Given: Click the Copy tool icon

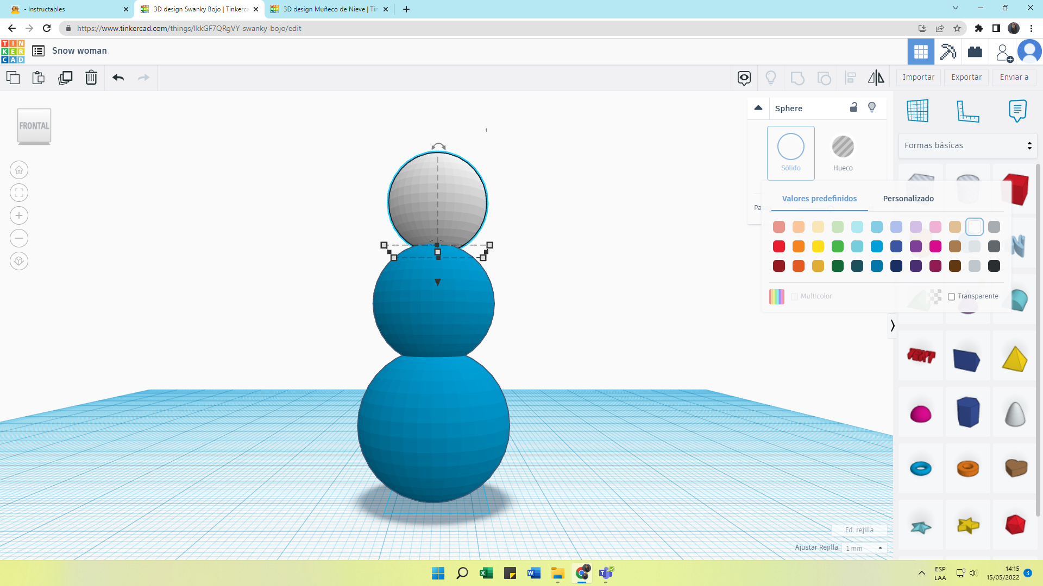Looking at the screenshot, I should (13, 78).
